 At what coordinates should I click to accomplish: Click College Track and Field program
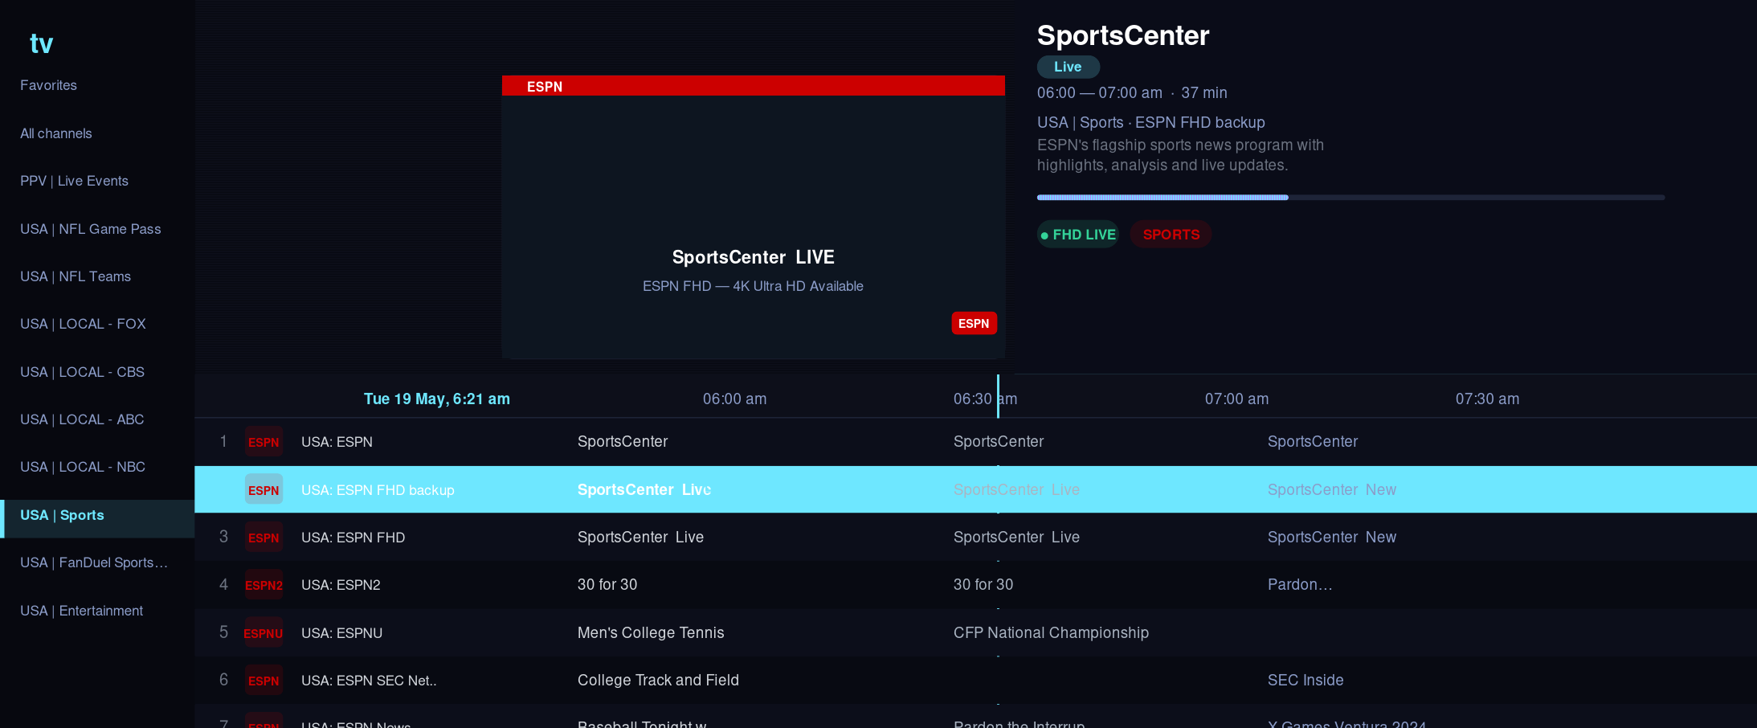pyautogui.click(x=658, y=680)
